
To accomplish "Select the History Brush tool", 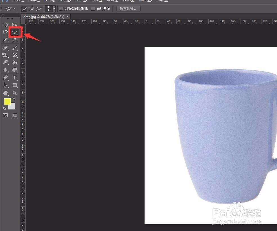I will pyautogui.click(x=15, y=55).
